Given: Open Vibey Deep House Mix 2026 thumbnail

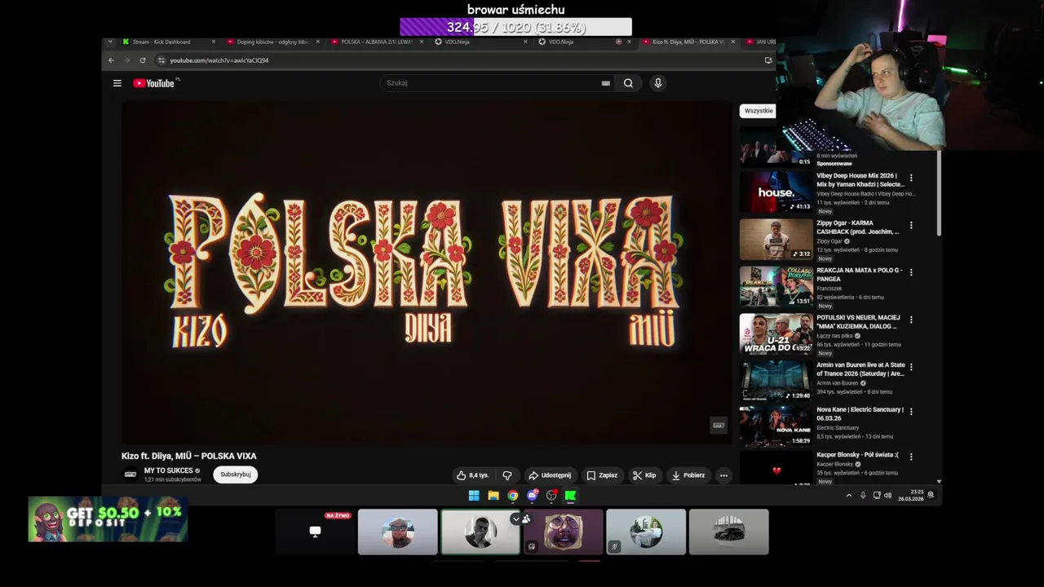Looking at the screenshot, I should click(776, 191).
